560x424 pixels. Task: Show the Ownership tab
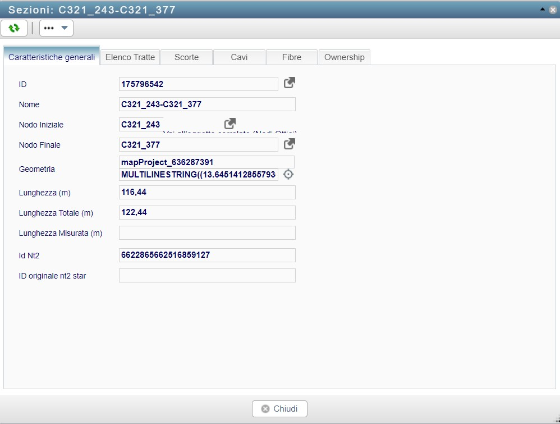point(345,57)
